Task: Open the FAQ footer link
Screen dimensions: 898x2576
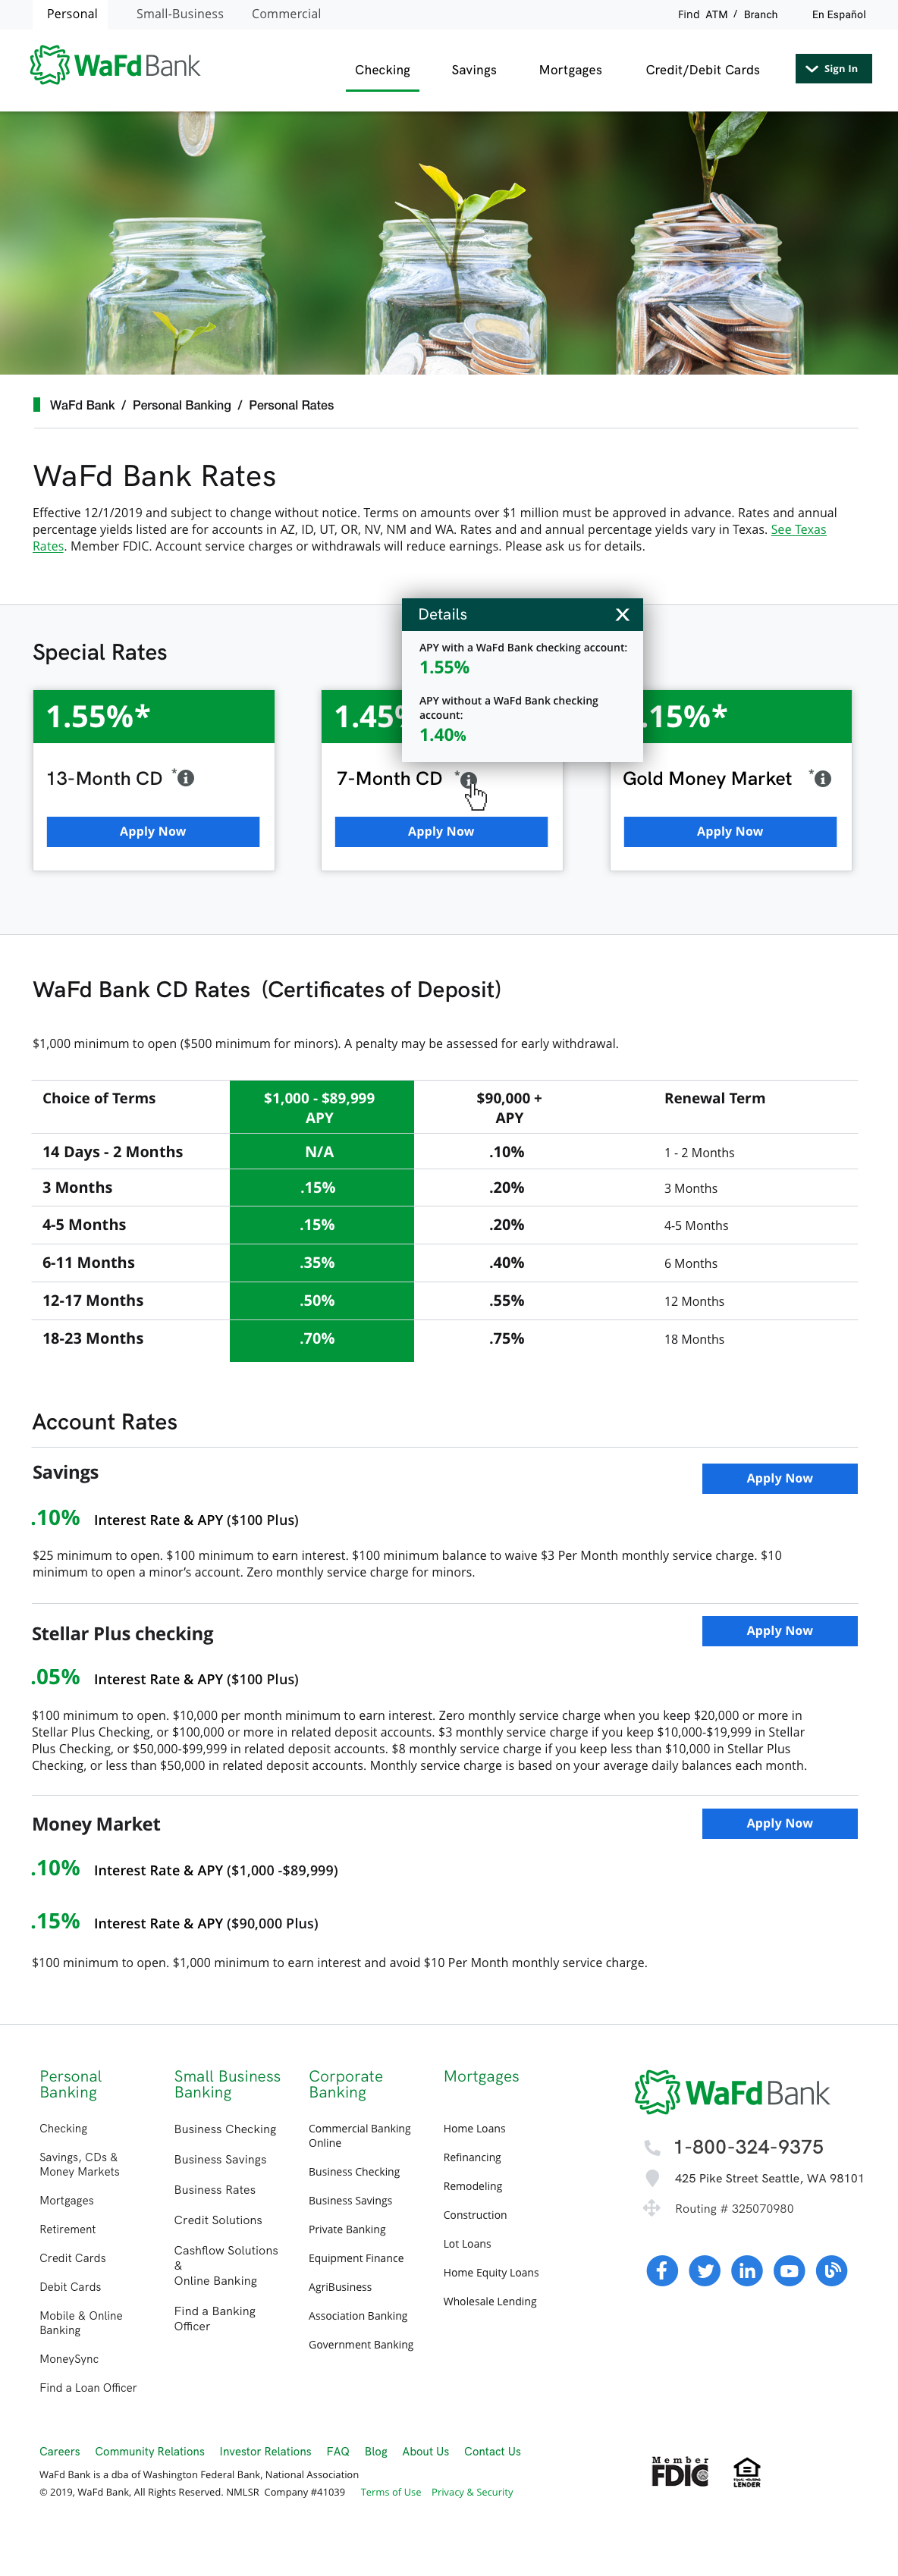Action: tap(338, 2451)
